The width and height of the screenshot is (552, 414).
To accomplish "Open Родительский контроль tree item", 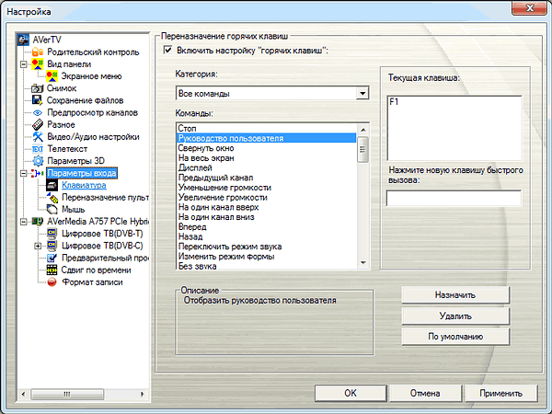I will click(93, 52).
